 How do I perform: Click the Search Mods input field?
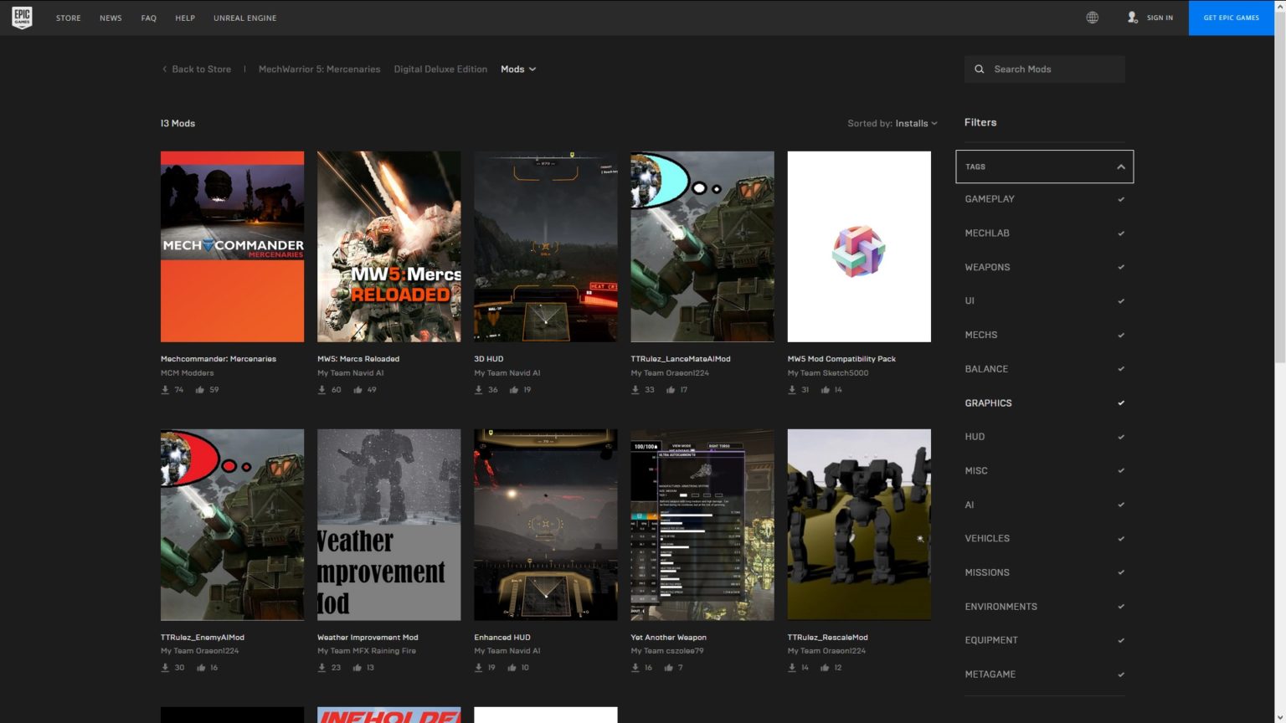1045,69
